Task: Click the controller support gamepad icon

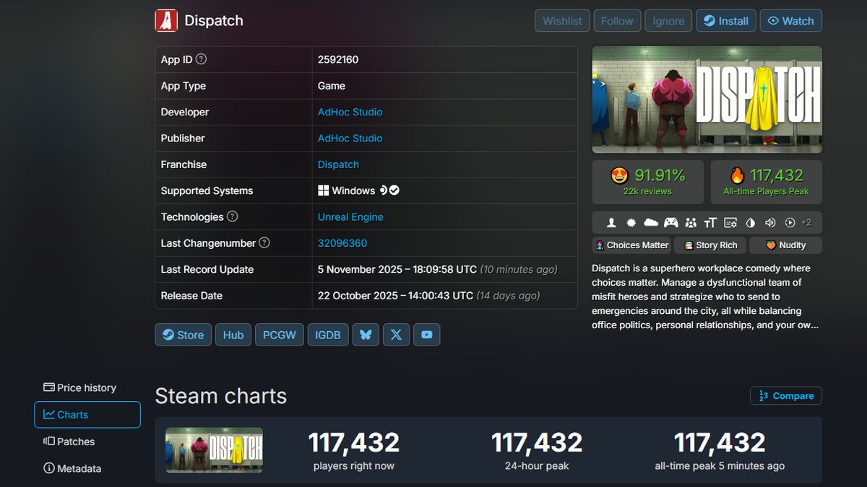Action: point(671,223)
